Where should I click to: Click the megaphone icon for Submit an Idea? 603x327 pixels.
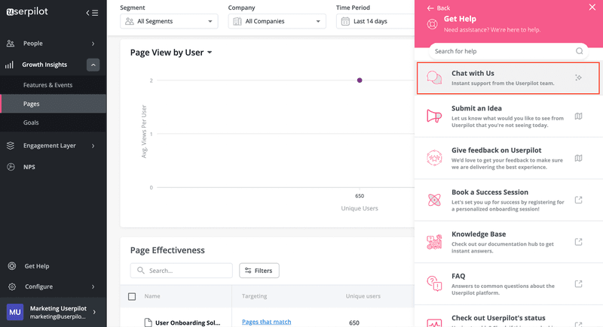click(433, 116)
